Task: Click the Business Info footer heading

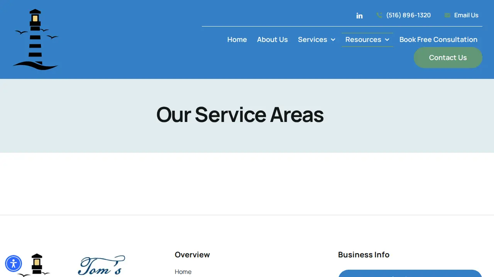Action: 364,255
